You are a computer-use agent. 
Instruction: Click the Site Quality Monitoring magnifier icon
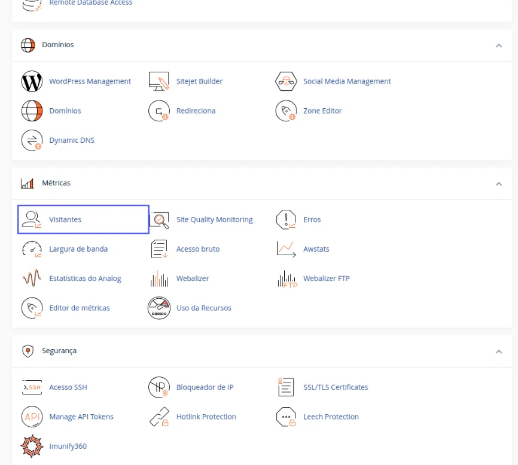160,220
